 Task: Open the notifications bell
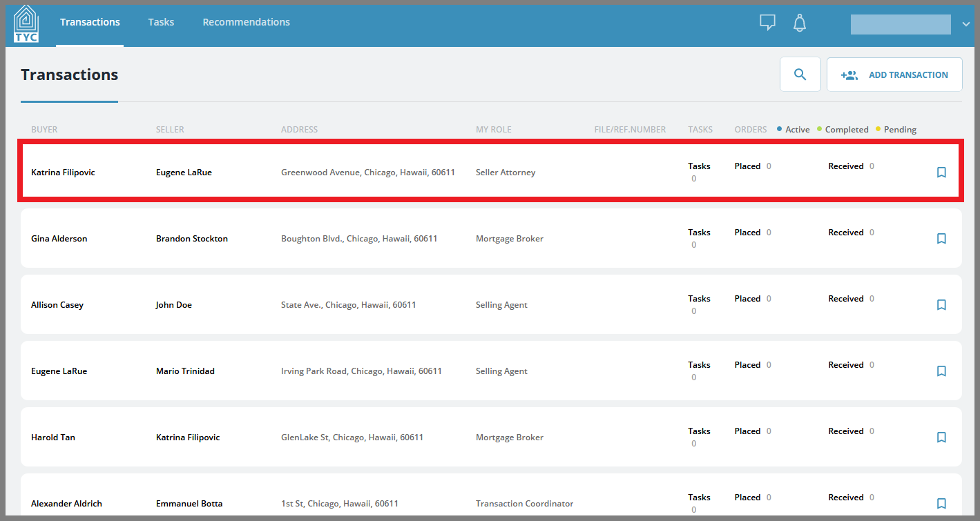[800, 23]
